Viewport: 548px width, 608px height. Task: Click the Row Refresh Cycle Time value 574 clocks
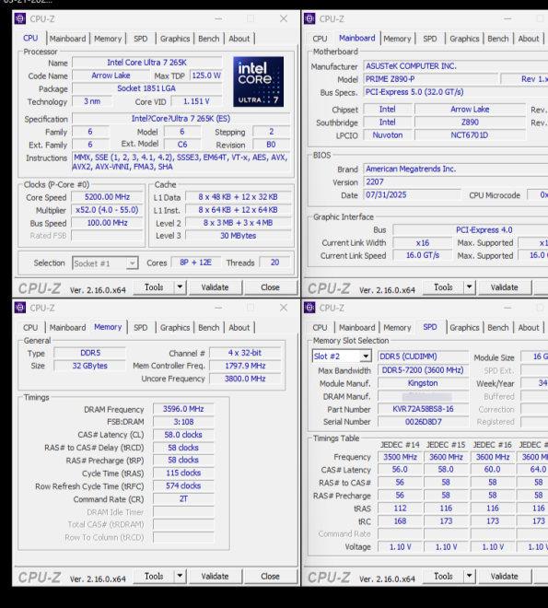coord(183,485)
